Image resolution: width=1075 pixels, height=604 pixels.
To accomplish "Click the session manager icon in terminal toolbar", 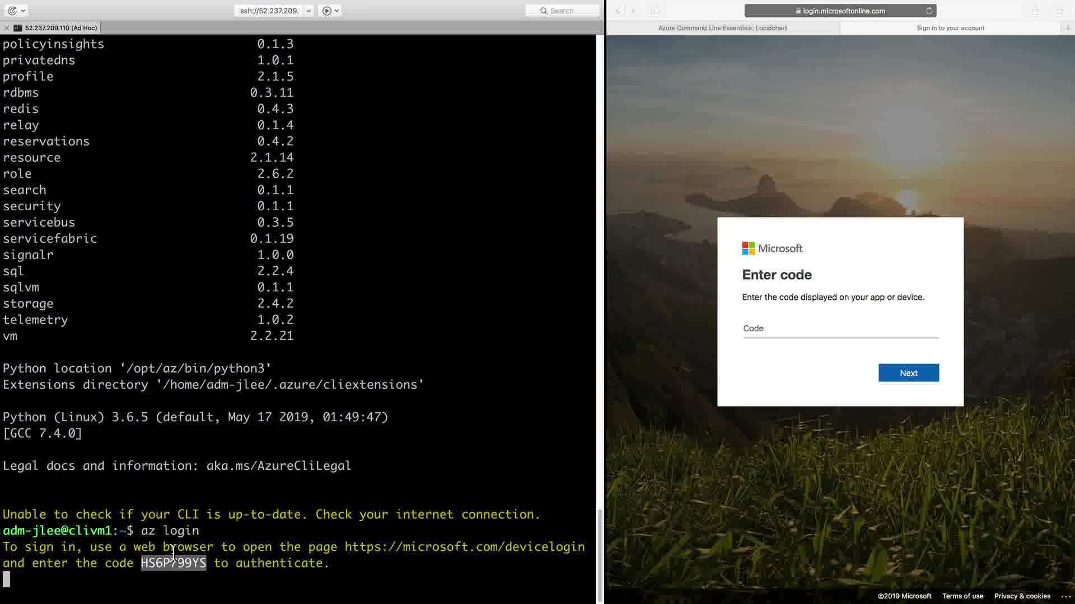I will point(12,11).
